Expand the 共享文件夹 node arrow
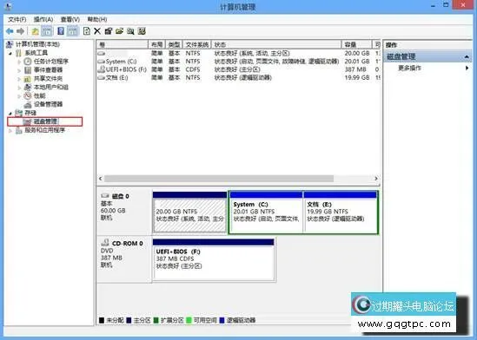The image size is (477, 340). click(19, 79)
